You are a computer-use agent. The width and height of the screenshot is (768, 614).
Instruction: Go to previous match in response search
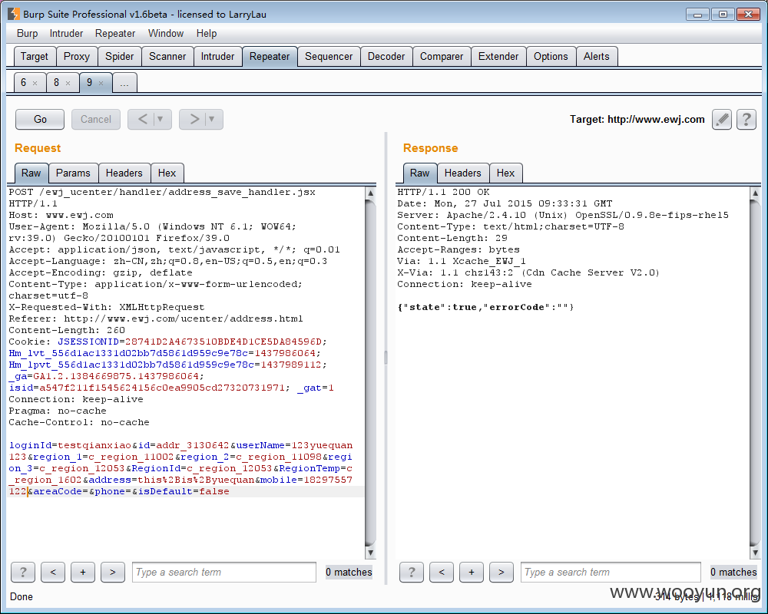coord(442,572)
